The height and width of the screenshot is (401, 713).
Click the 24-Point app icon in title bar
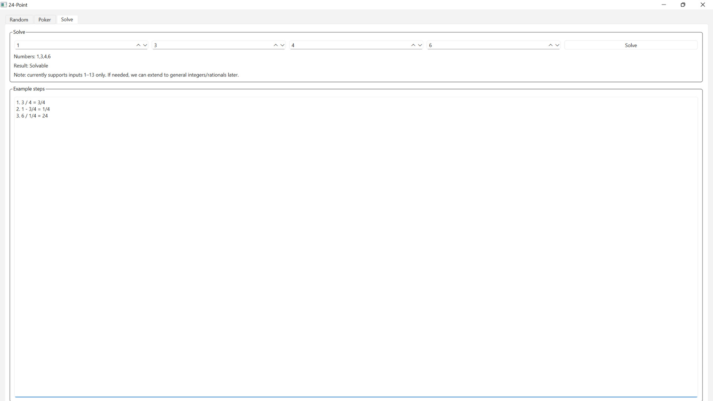[4, 5]
